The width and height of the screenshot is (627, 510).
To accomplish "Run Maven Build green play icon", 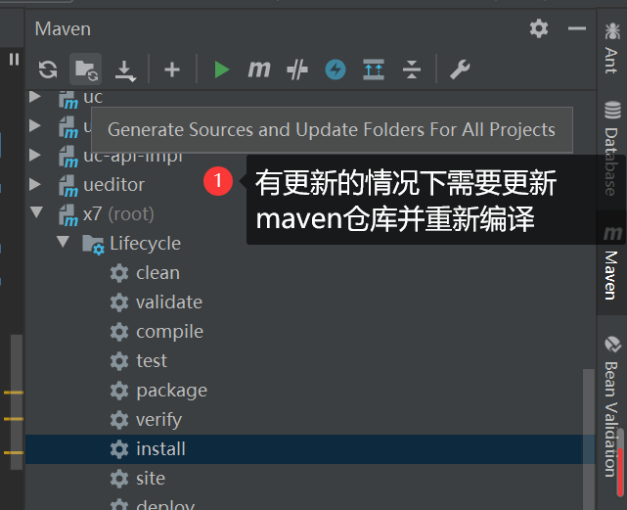I will (221, 70).
